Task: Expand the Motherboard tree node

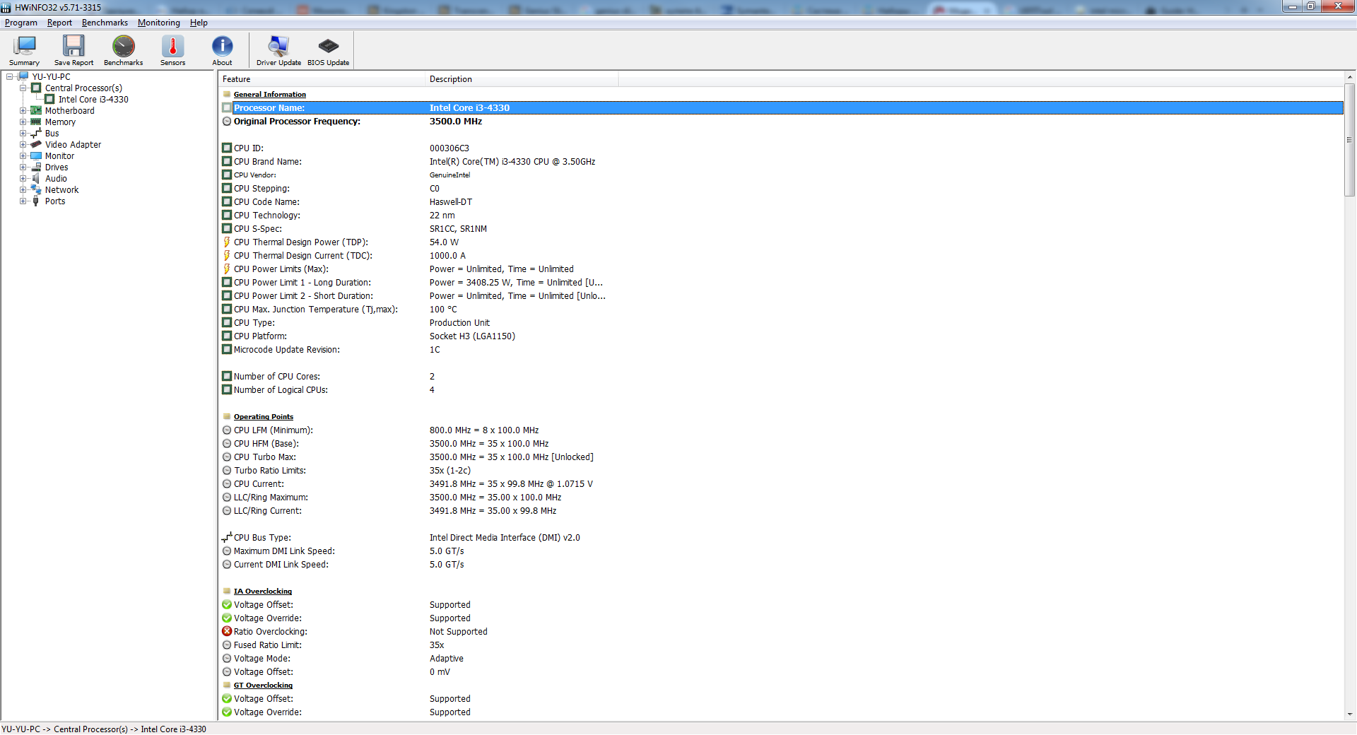Action: pos(23,110)
